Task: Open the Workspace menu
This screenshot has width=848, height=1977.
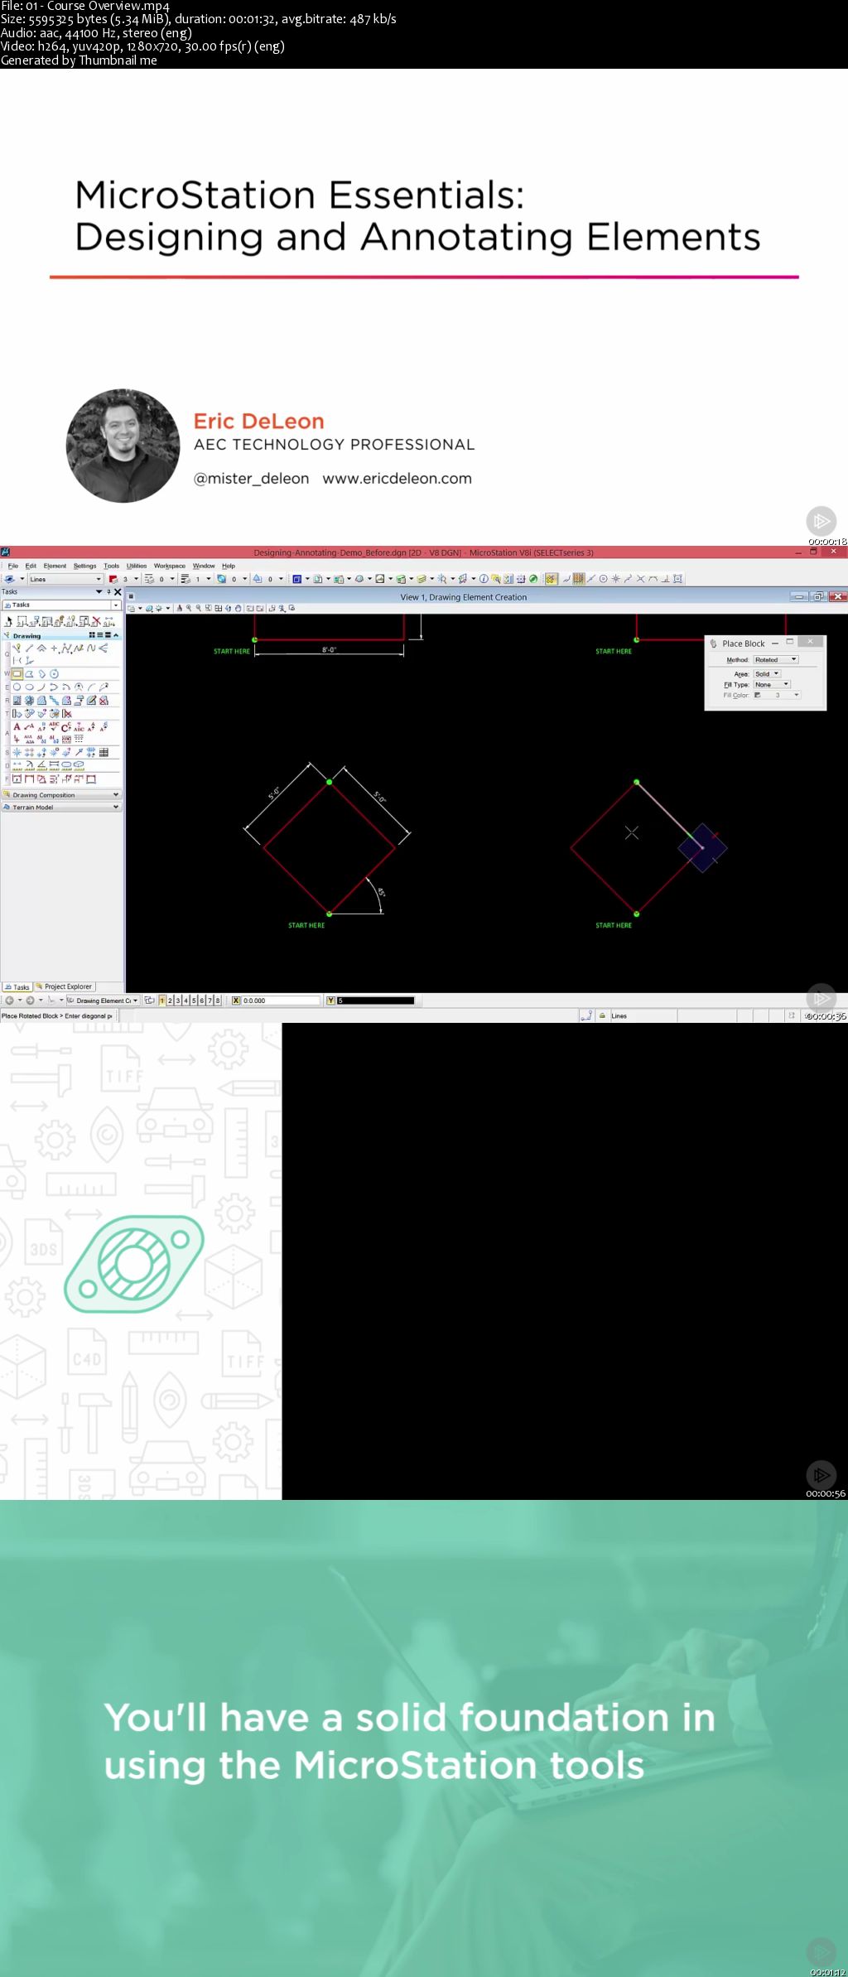Action: tap(170, 566)
